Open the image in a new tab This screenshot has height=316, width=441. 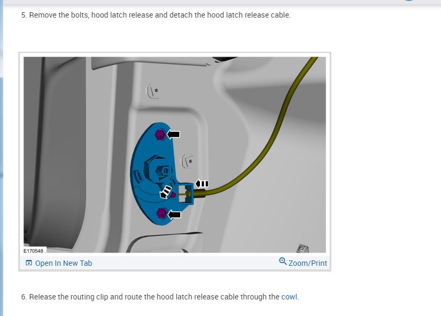(x=64, y=263)
